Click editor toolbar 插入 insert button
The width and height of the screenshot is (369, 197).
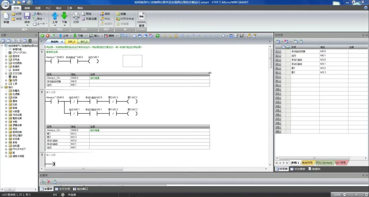(x=95, y=36)
